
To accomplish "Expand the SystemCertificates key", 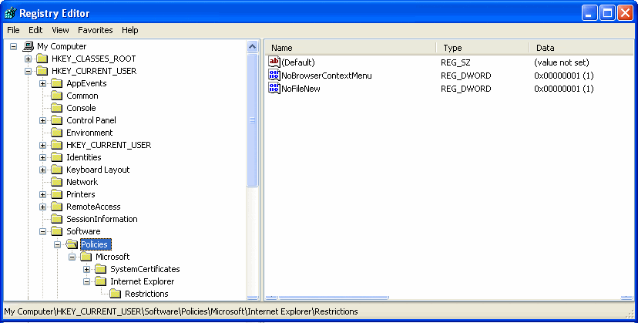I will point(87,269).
